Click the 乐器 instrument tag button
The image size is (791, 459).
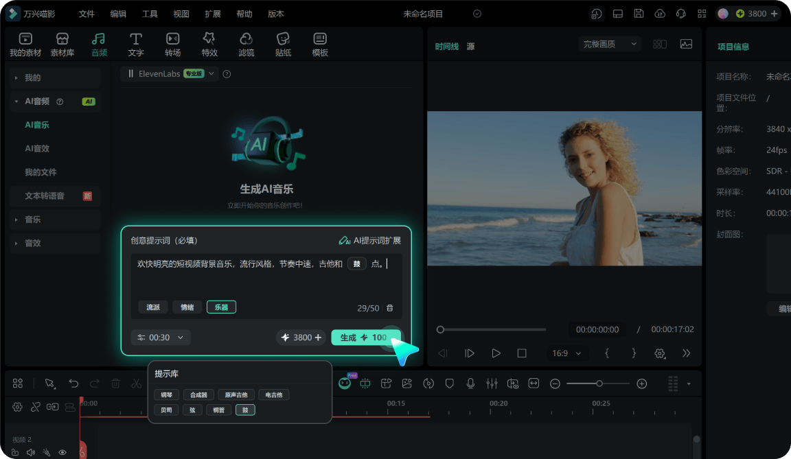(221, 307)
